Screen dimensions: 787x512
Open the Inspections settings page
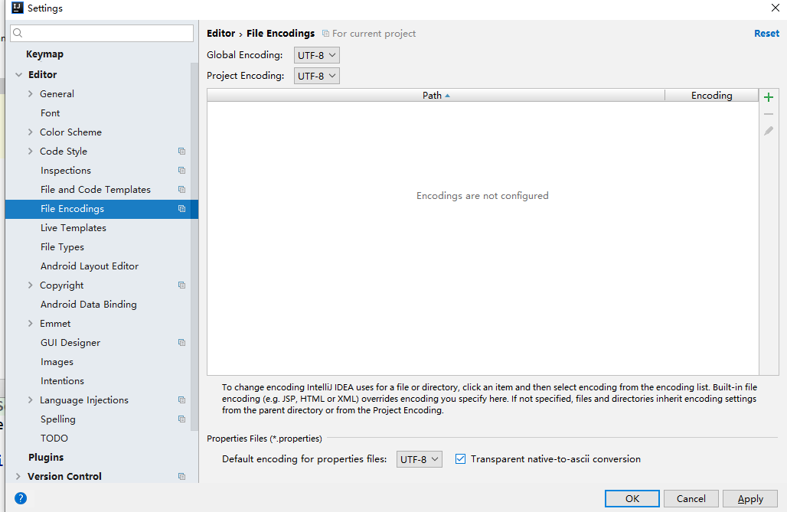(x=66, y=170)
